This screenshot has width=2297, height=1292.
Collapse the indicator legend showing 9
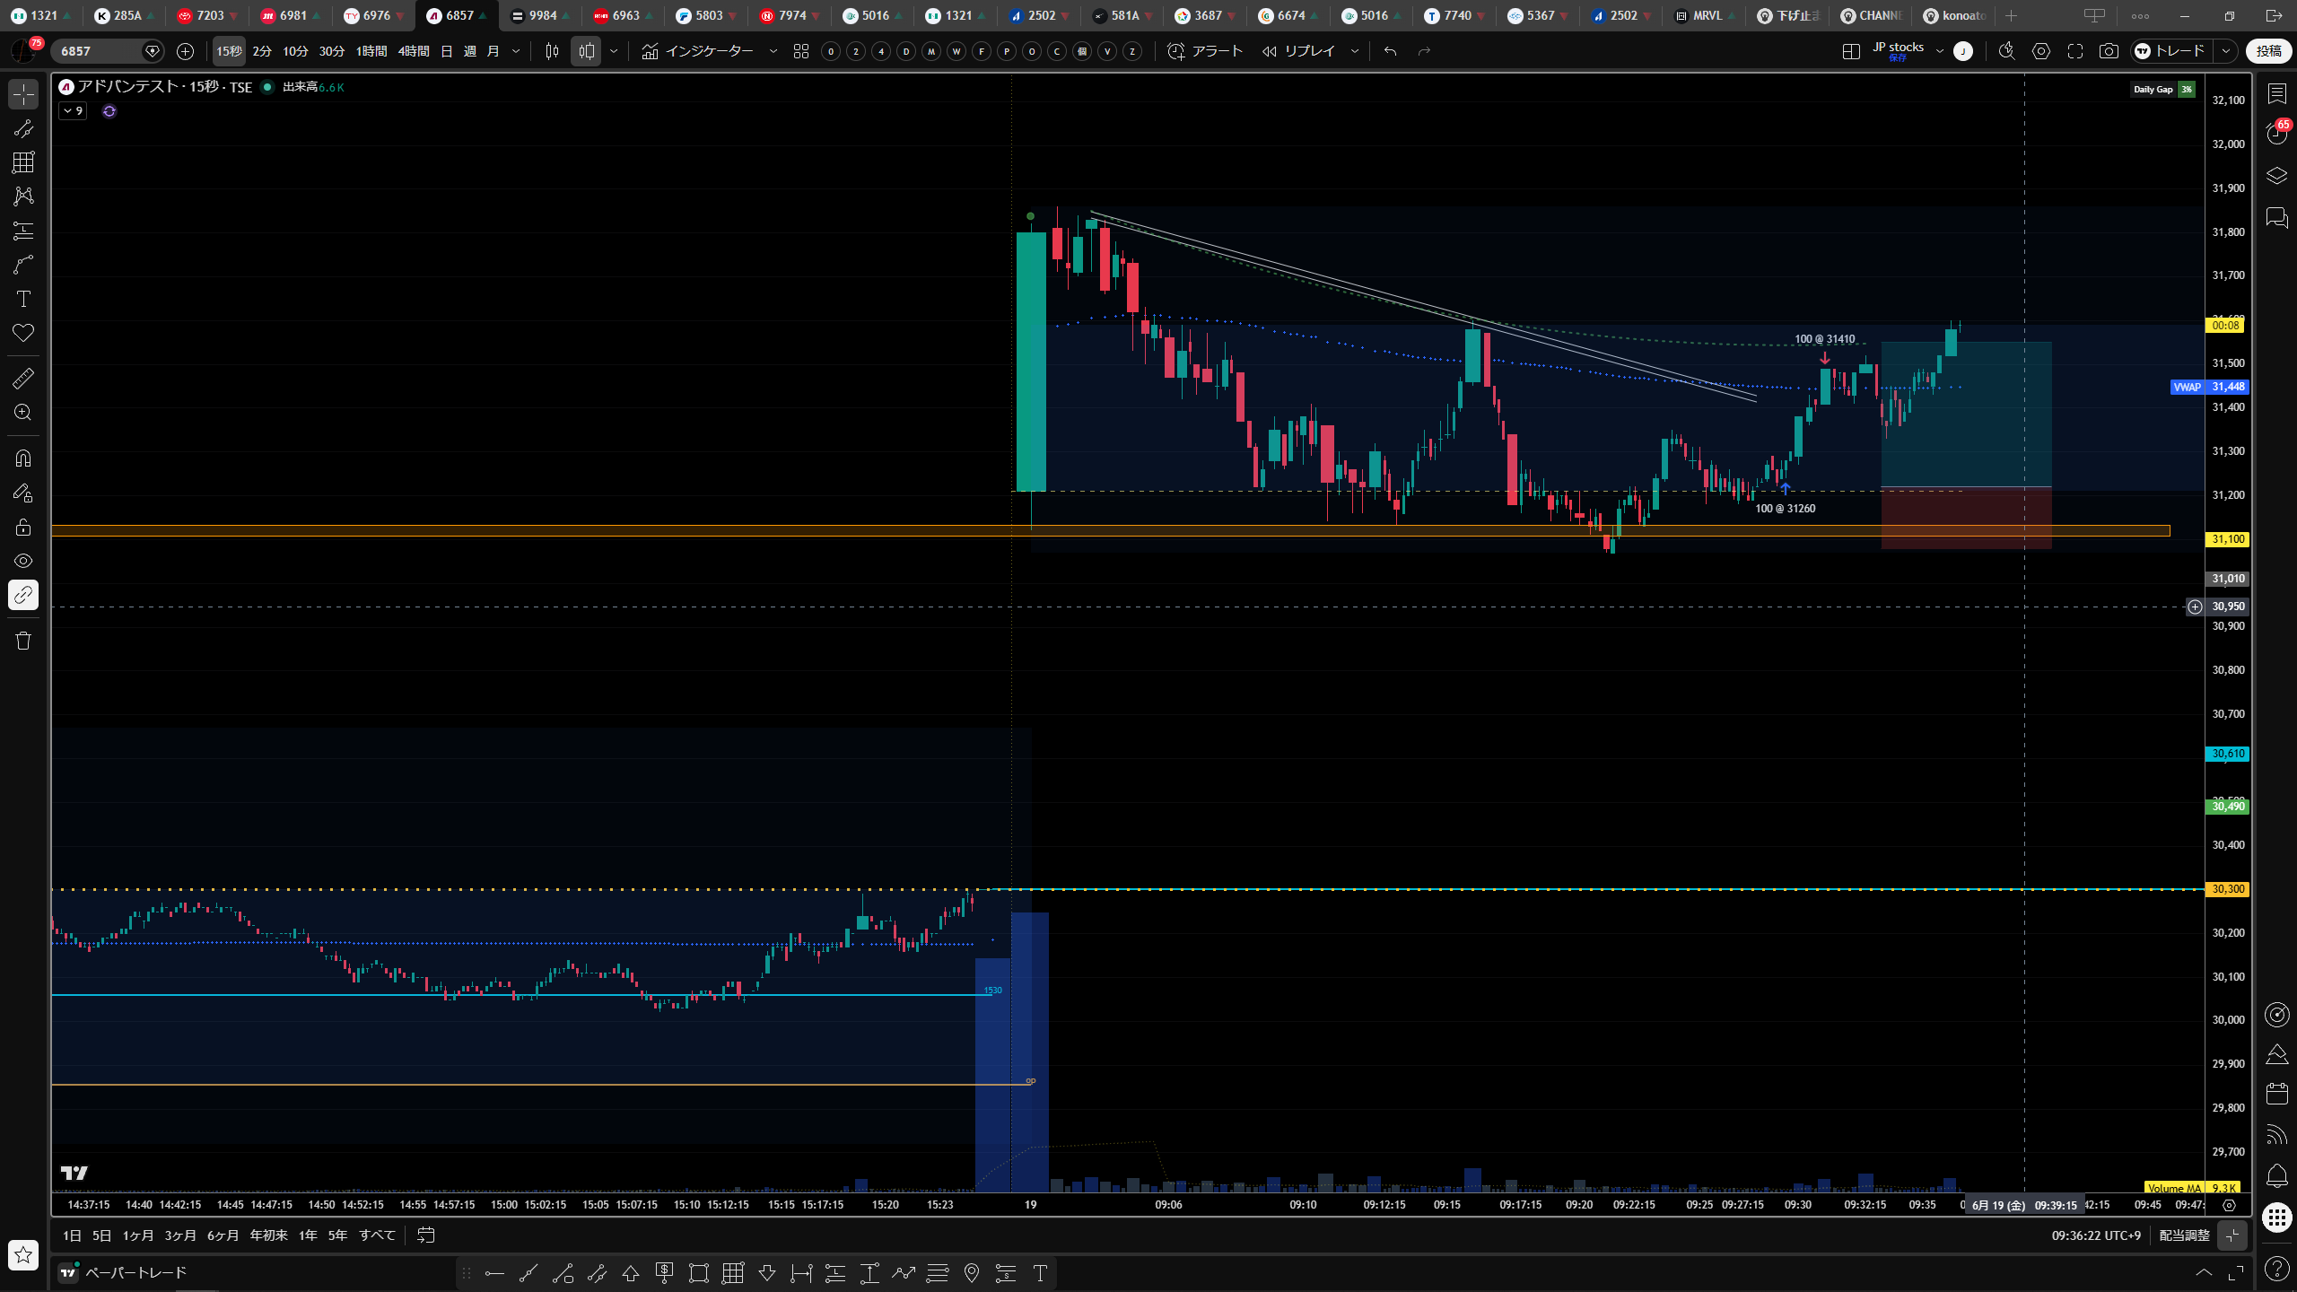click(x=73, y=111)
